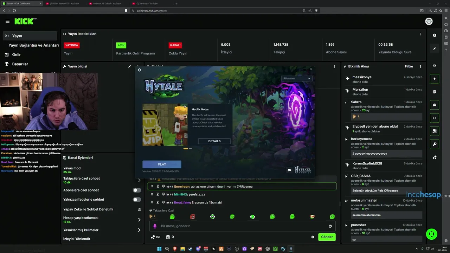Timeout Mimili43 with the hourglass icon
This screenshot has height=253, width=450.
click(x=158, y=194)
